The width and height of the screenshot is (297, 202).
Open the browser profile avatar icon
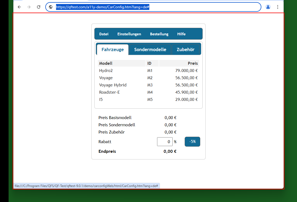(268, 7)
